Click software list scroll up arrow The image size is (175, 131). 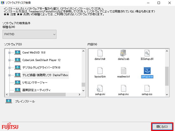83,51
